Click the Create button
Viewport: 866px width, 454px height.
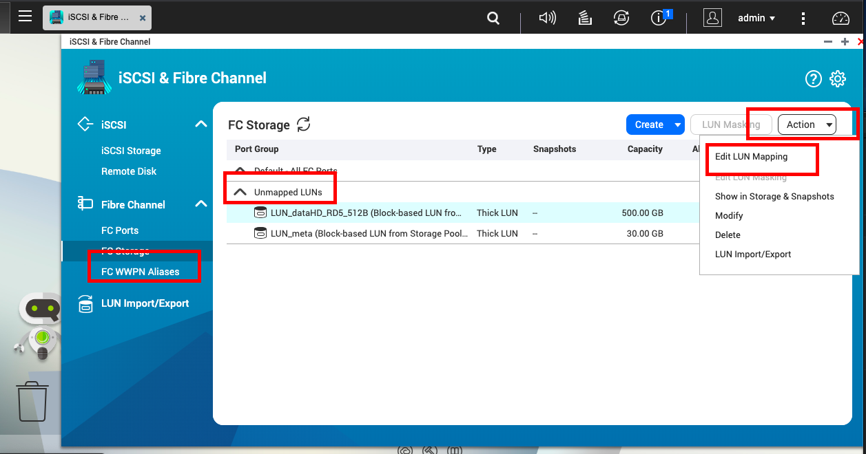[648, 125]
